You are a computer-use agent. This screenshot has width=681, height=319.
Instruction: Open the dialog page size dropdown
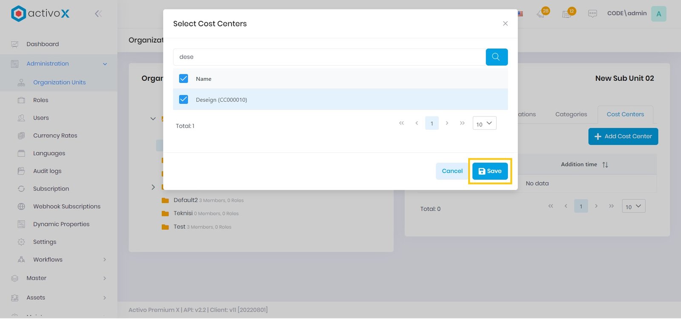(x=484, y=124)
